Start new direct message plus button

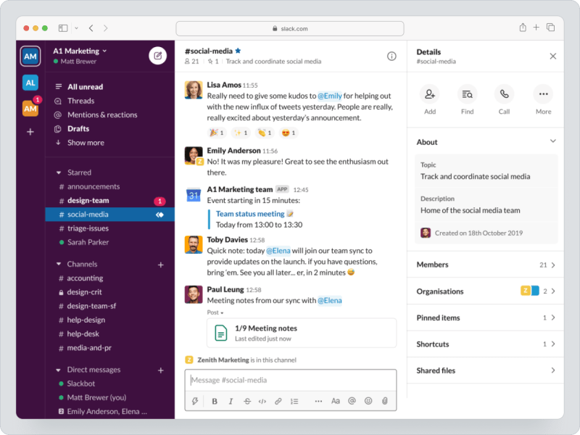point(160,370)
